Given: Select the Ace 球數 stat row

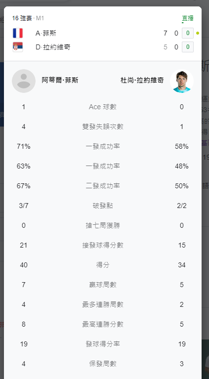Looking at the screenshot, I should coord(103,107).
